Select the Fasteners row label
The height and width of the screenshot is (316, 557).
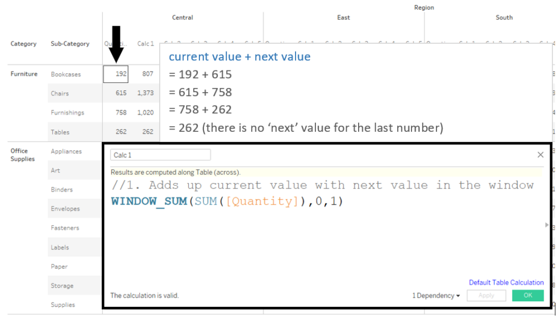coord(65,228)
